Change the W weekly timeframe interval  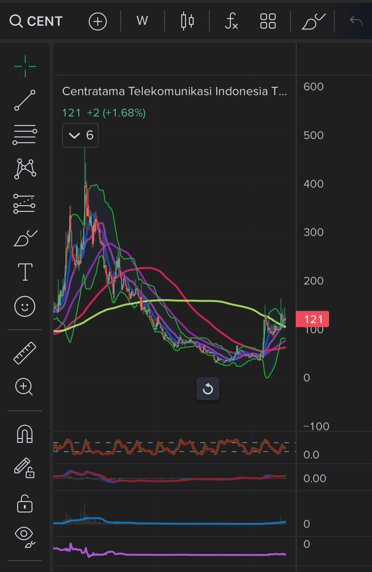[142, 21]
